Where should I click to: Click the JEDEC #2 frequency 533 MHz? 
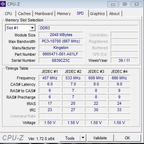(73, 78)
